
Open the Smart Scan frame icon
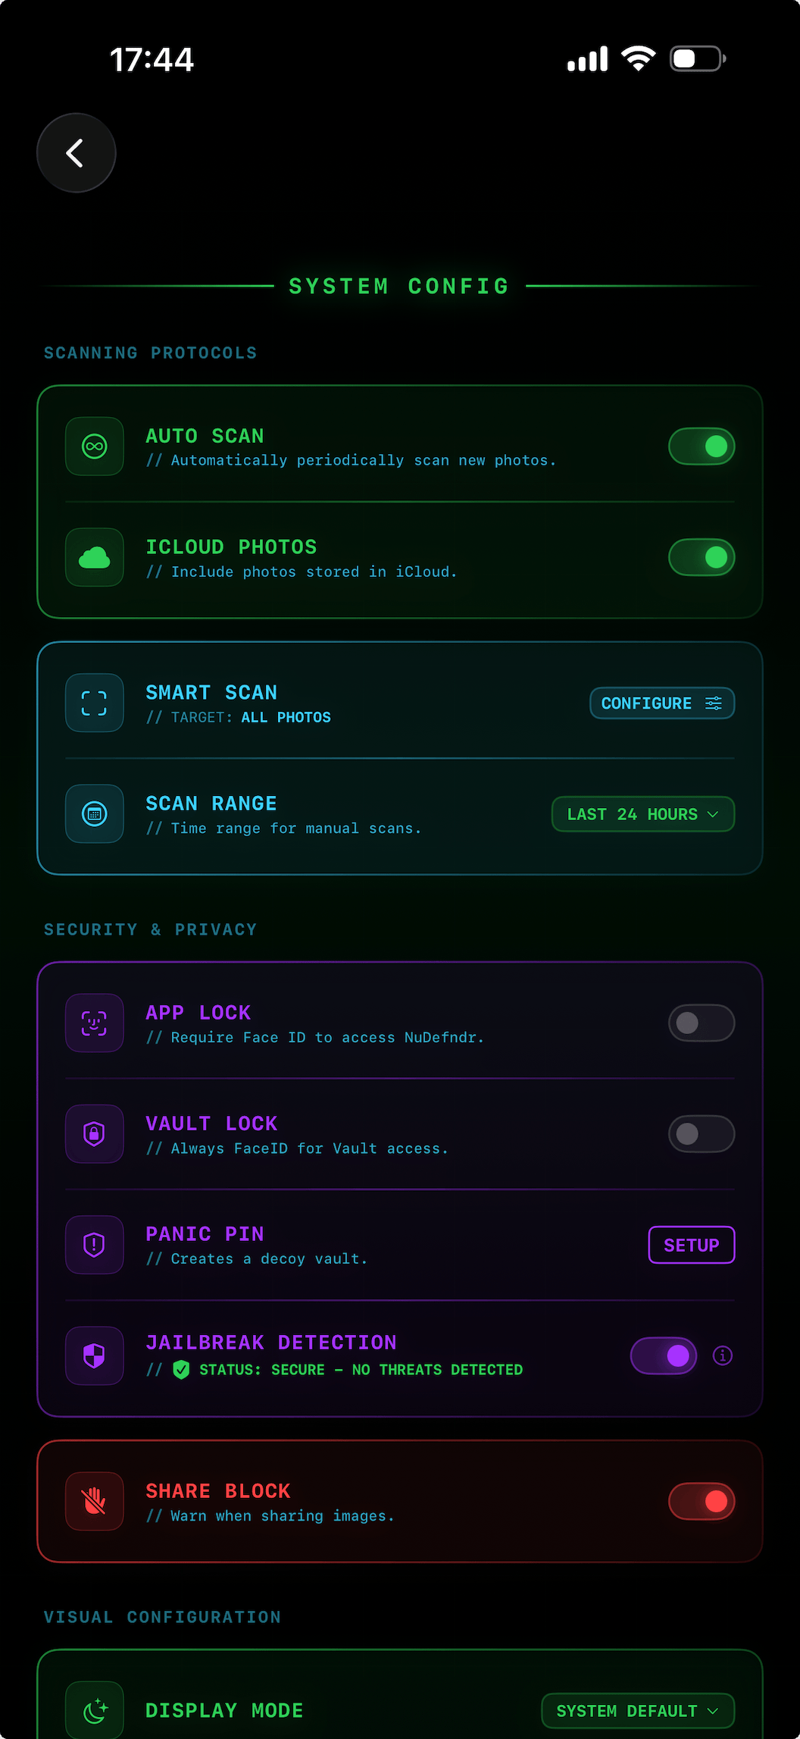[x=94, y=703]
